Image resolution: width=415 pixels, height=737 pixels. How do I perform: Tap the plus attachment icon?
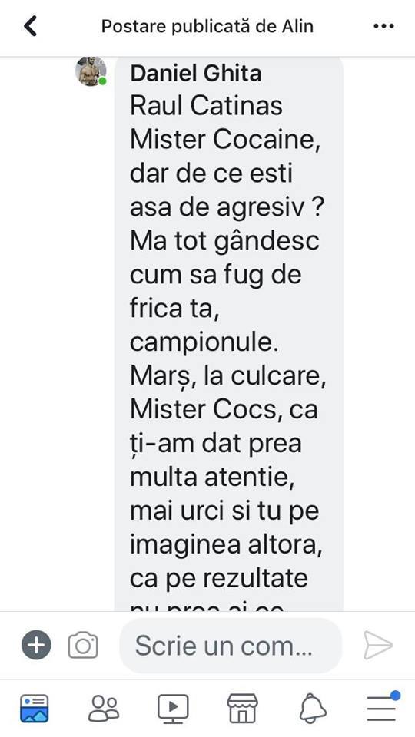click(x=36, y=645)
